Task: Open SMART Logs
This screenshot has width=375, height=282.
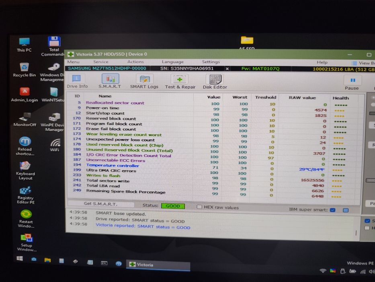Action: (x=144, y=82)
